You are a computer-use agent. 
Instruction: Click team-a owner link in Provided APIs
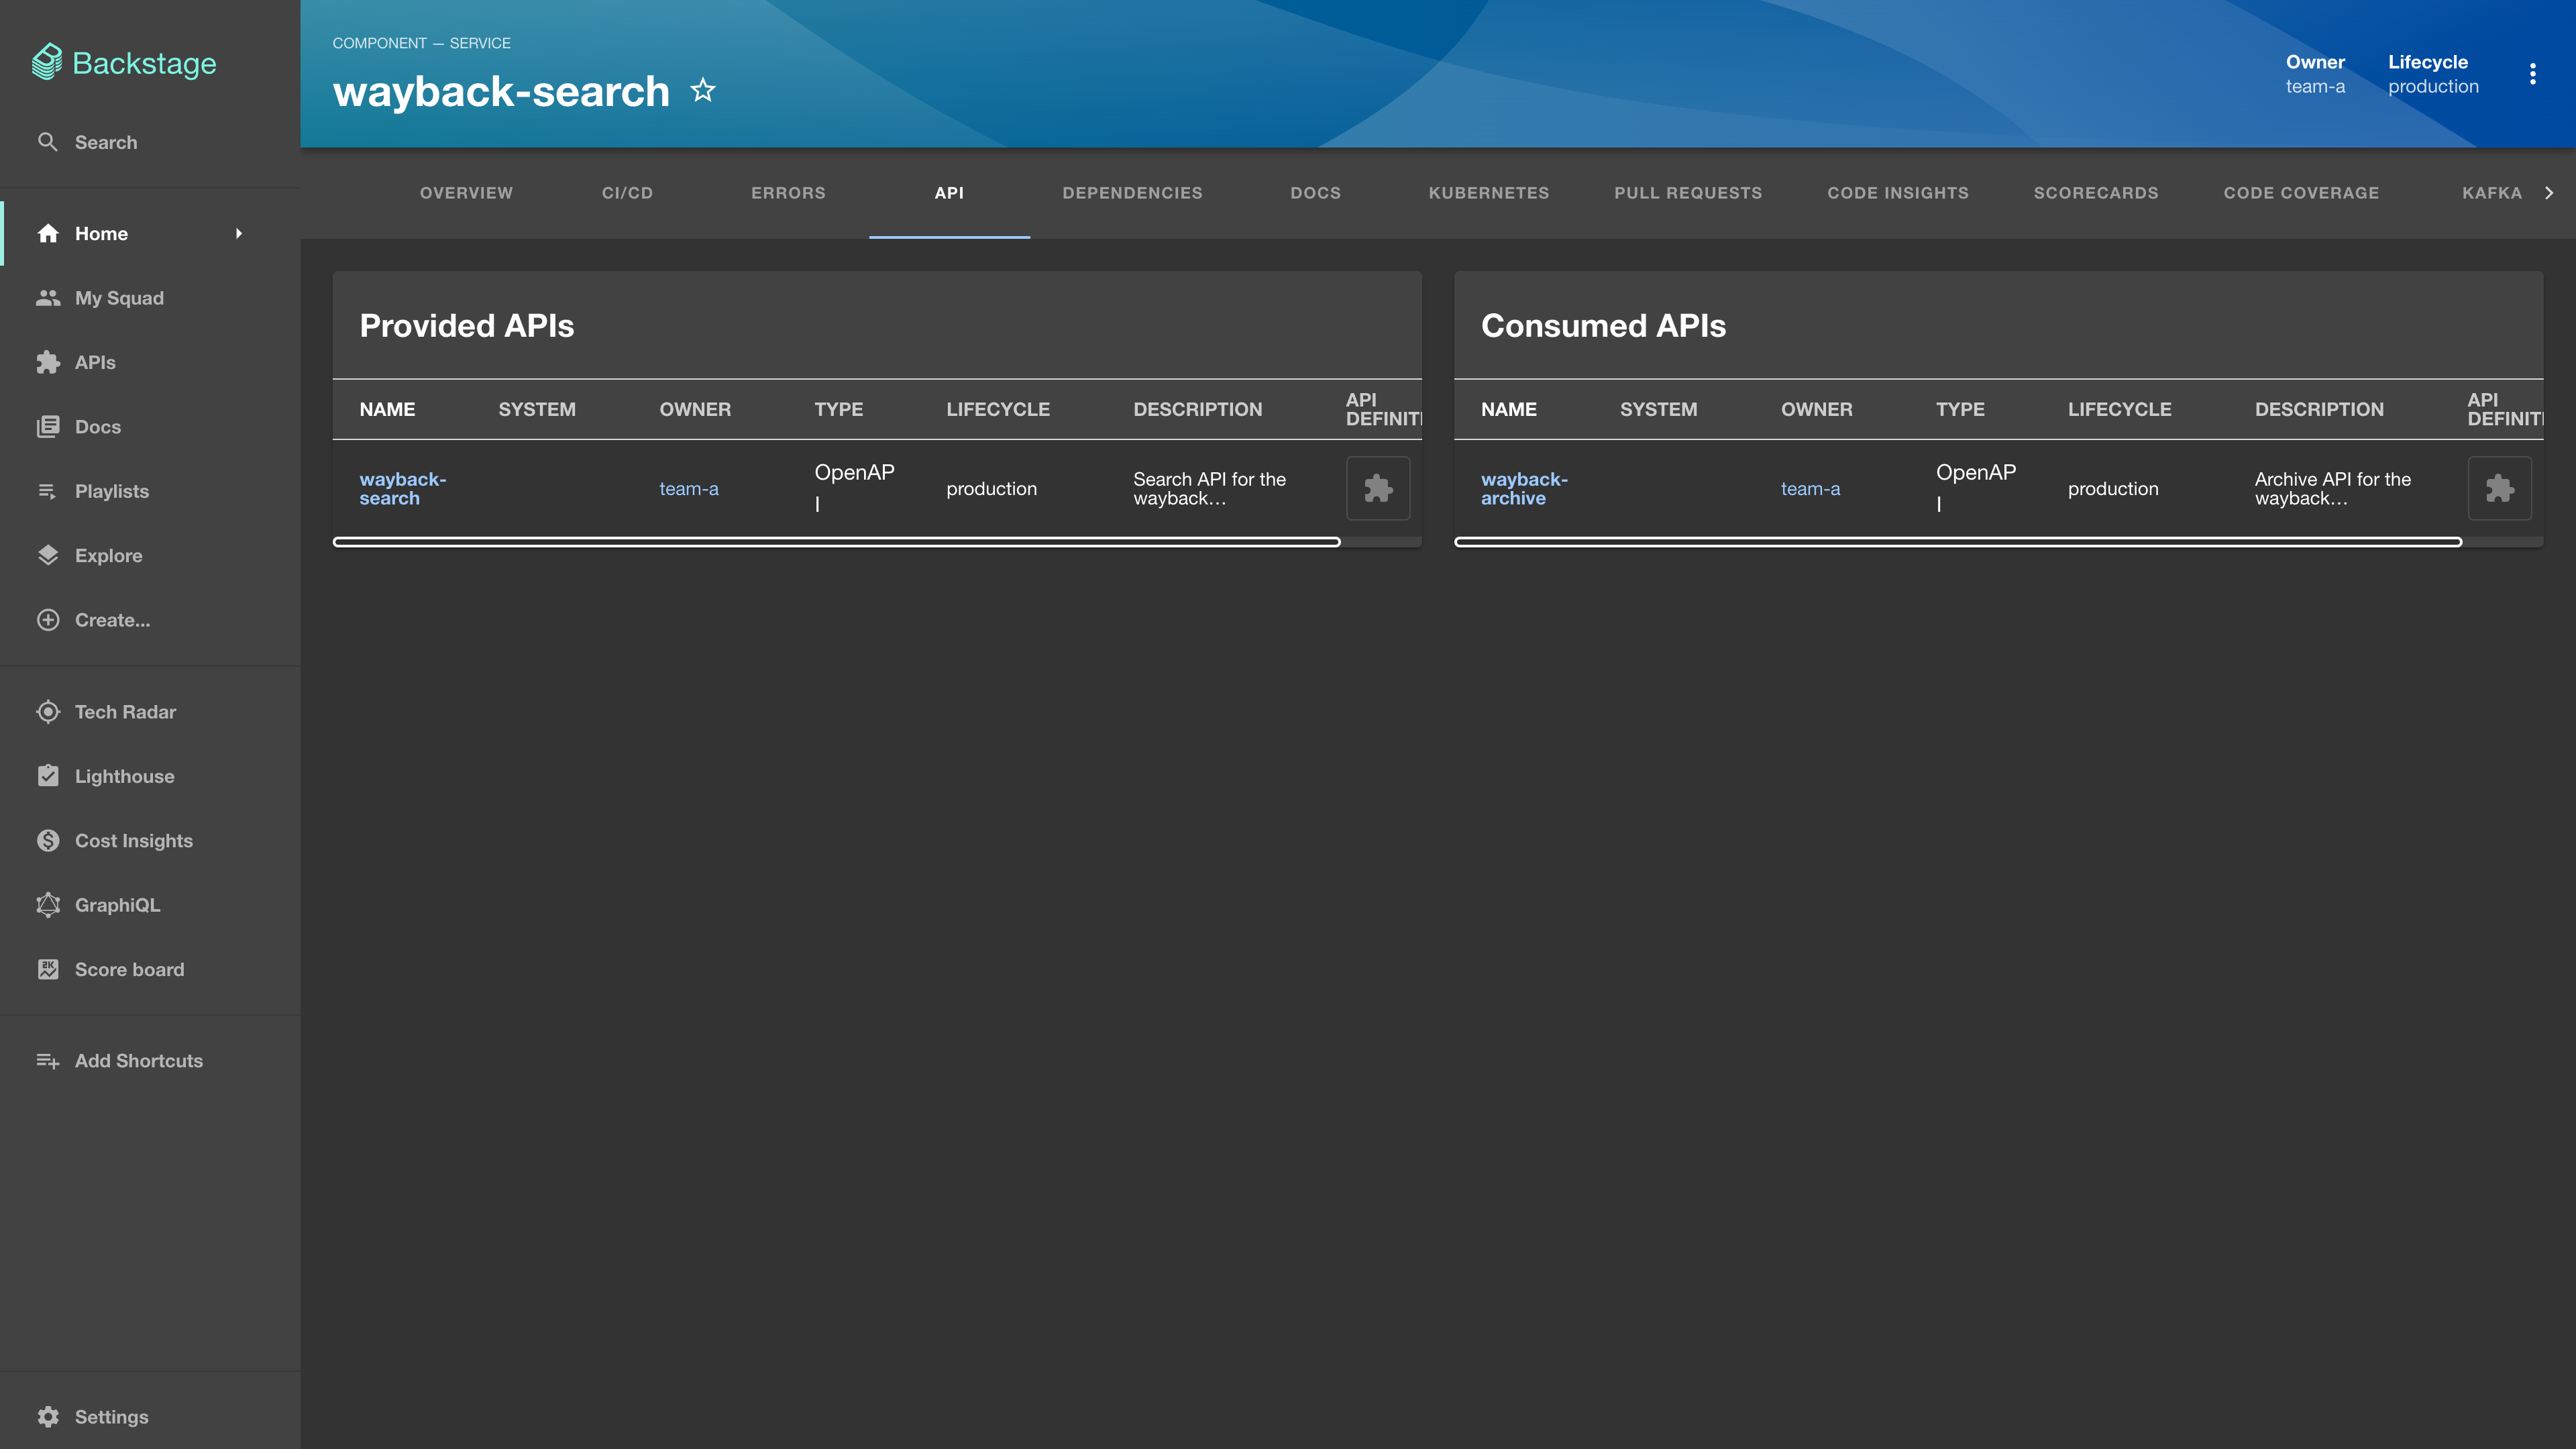pyautogui.click(x=688, y=489)
